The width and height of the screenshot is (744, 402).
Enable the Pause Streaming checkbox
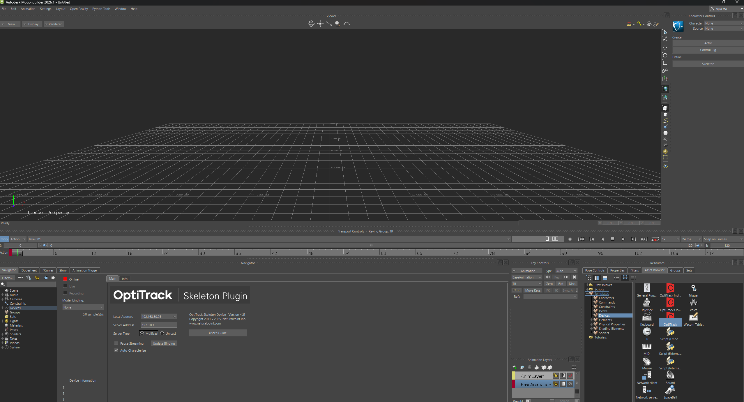click(x=116, y=343)
